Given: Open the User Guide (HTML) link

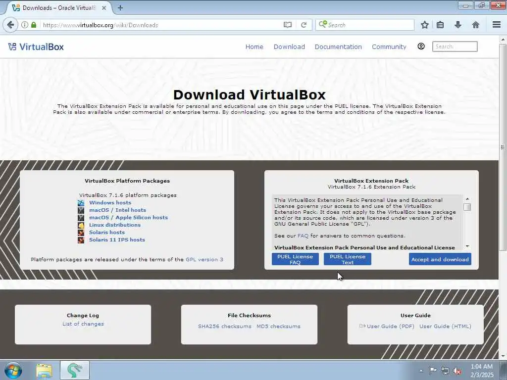Looking at the screenshot, I should coord(445,327).
